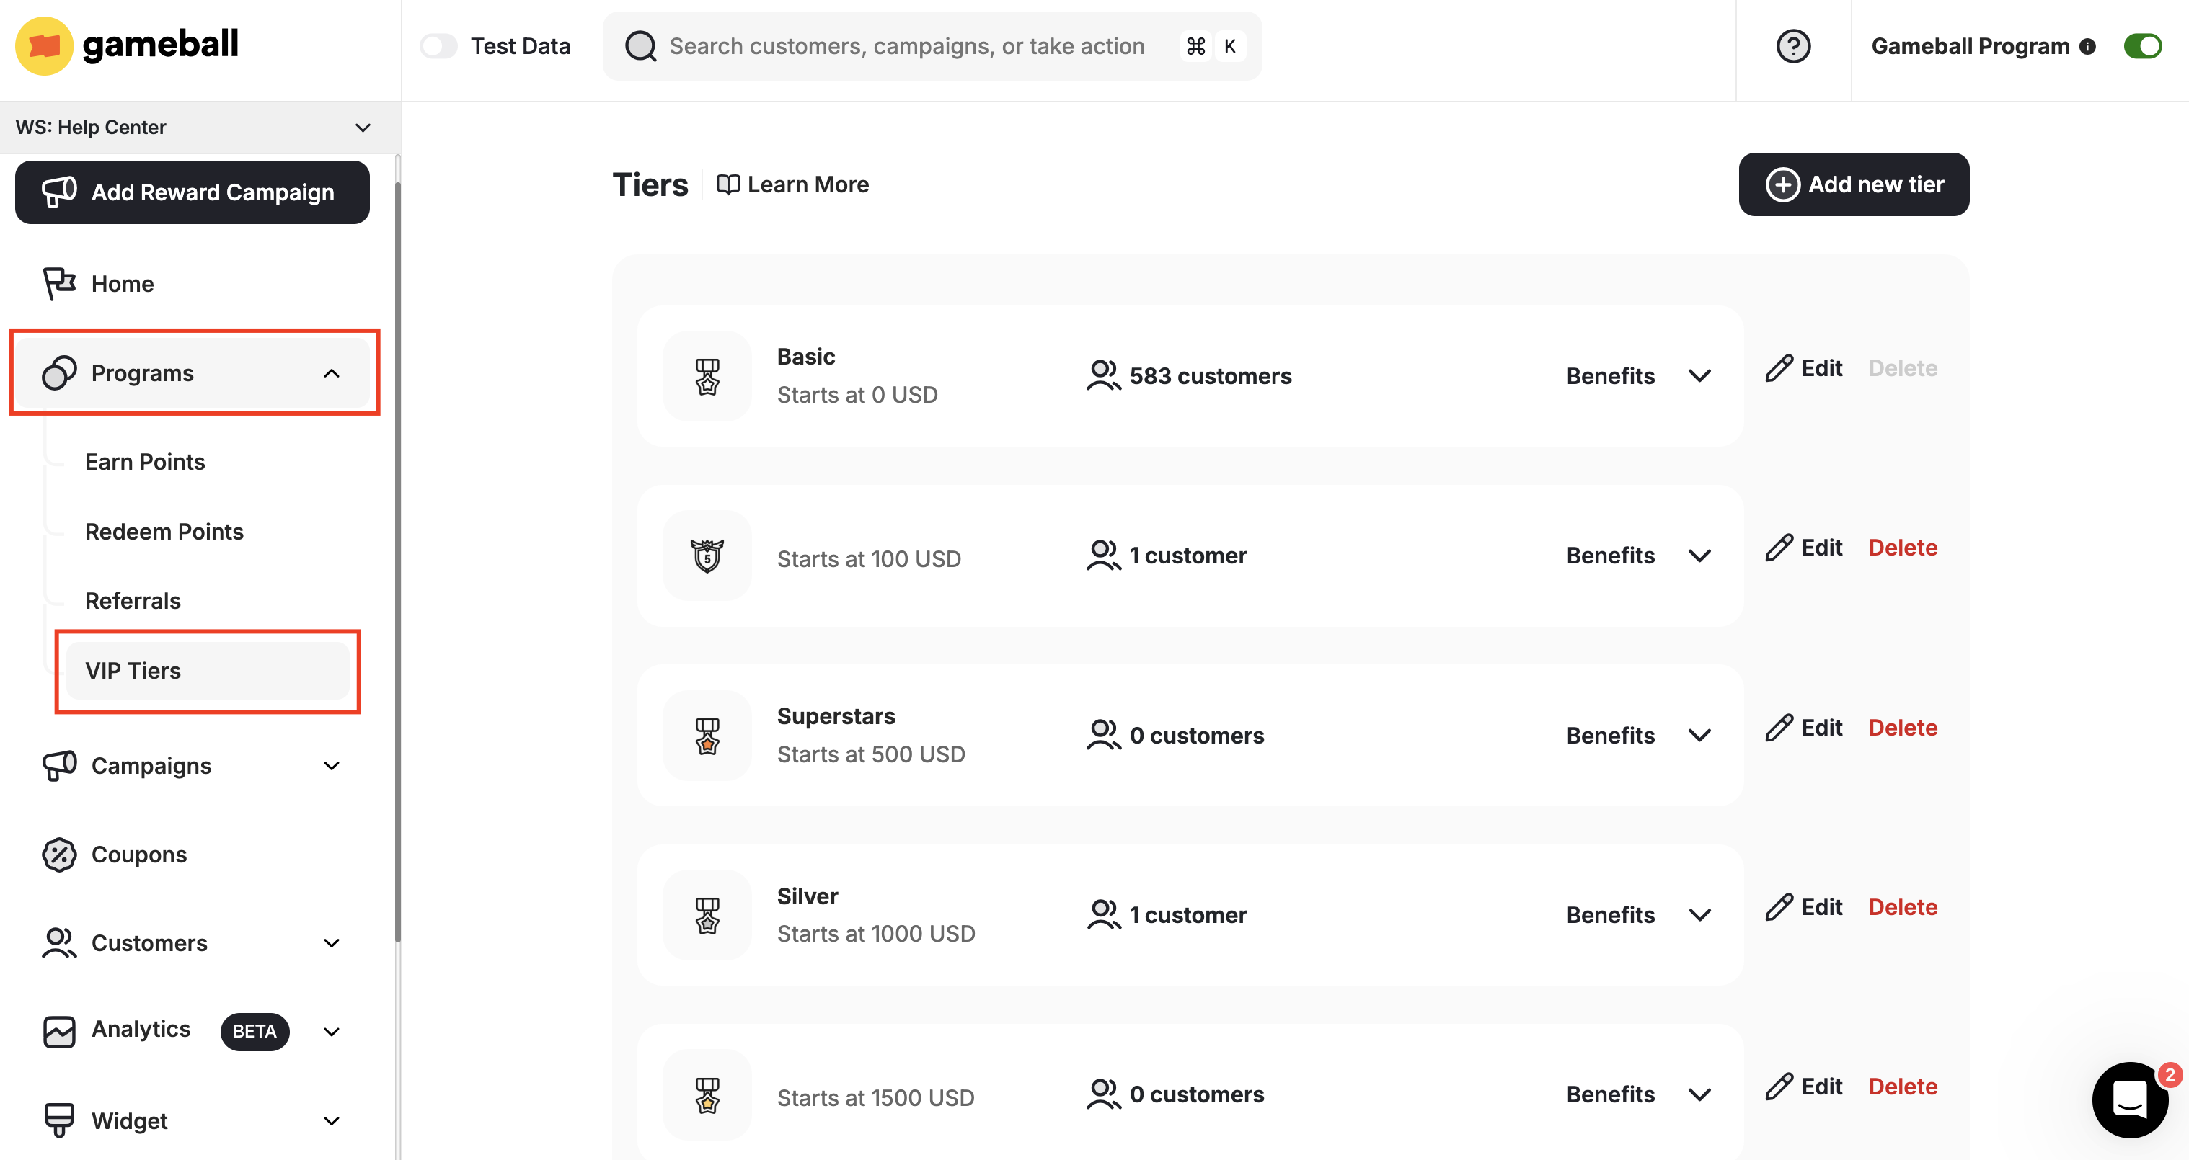Click the Add new tier button
This screenshot has width=2189, height=1160.
(1853, 184)
